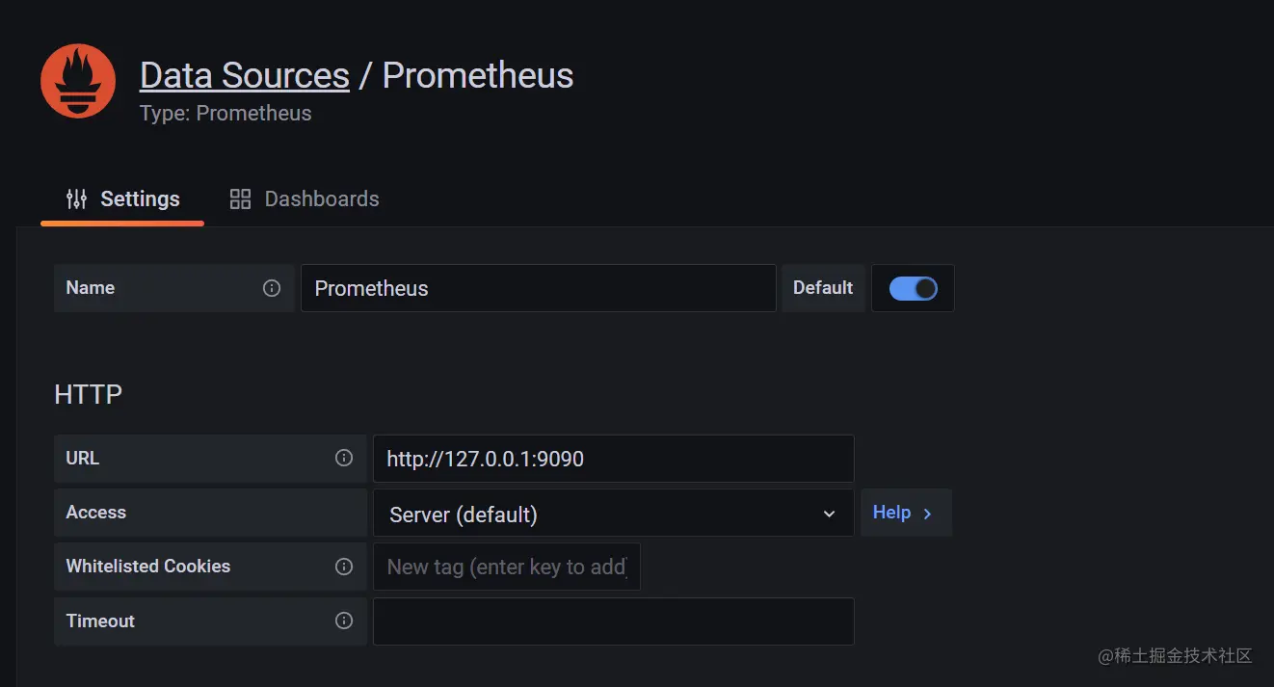This screenshot has width=1274, height=687.
Task: Click the Whitelisted Cookies New tag field
Action: (506, 567)
